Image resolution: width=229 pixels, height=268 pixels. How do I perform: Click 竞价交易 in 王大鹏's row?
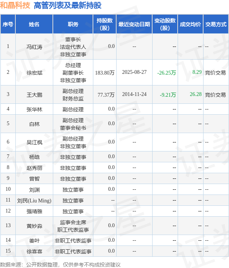click(216, 95)
